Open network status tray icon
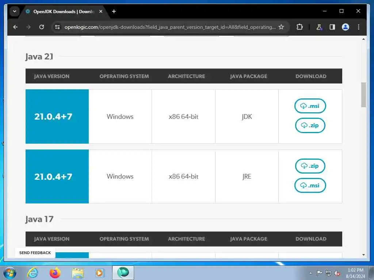 click(328, 273)
